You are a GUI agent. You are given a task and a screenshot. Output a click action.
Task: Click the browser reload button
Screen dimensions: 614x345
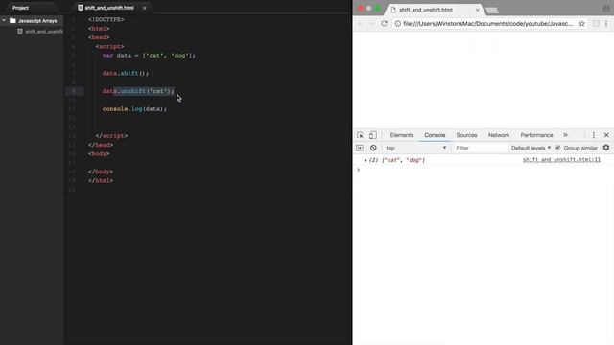384,23
